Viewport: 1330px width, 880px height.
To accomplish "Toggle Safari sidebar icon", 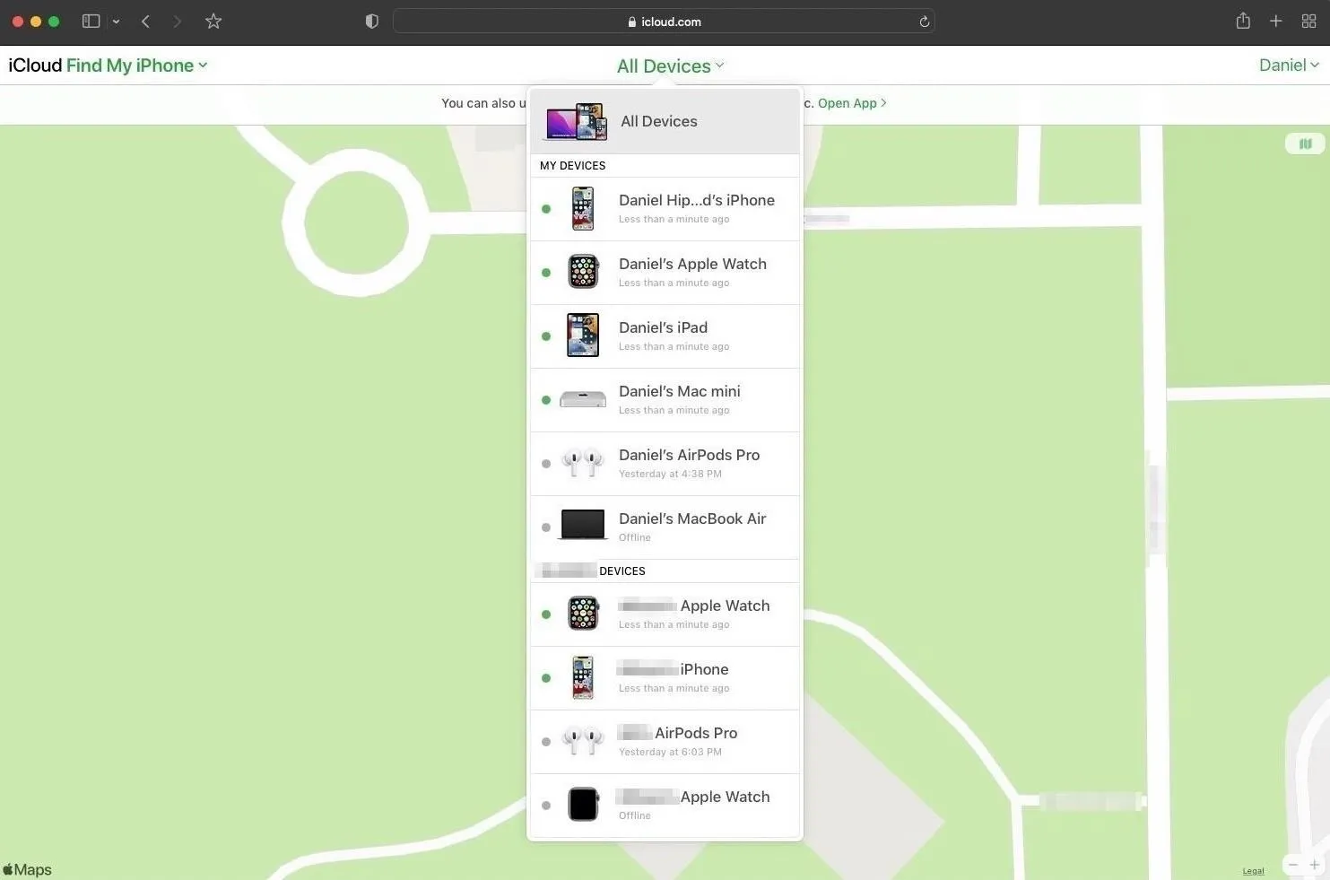I will click(91, 21).
